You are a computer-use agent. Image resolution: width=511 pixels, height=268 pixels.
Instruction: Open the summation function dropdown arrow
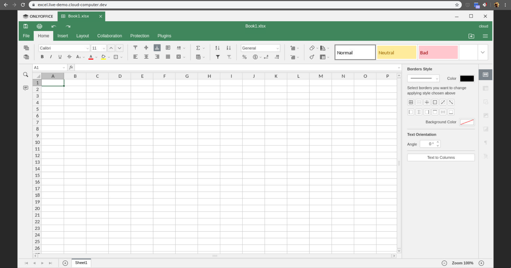(x=204, y=48)
